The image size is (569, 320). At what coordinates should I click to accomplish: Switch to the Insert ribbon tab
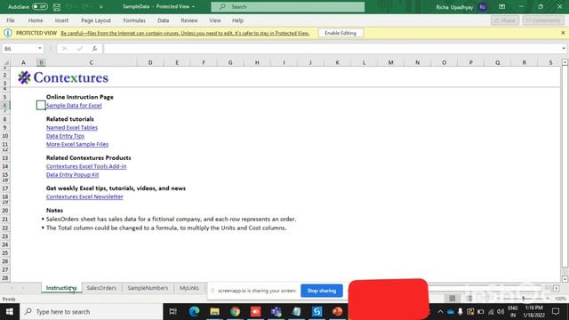point(61,20)
